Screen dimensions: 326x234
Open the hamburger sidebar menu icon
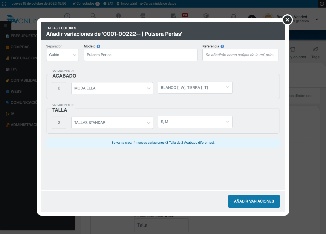tap(5, 25)
